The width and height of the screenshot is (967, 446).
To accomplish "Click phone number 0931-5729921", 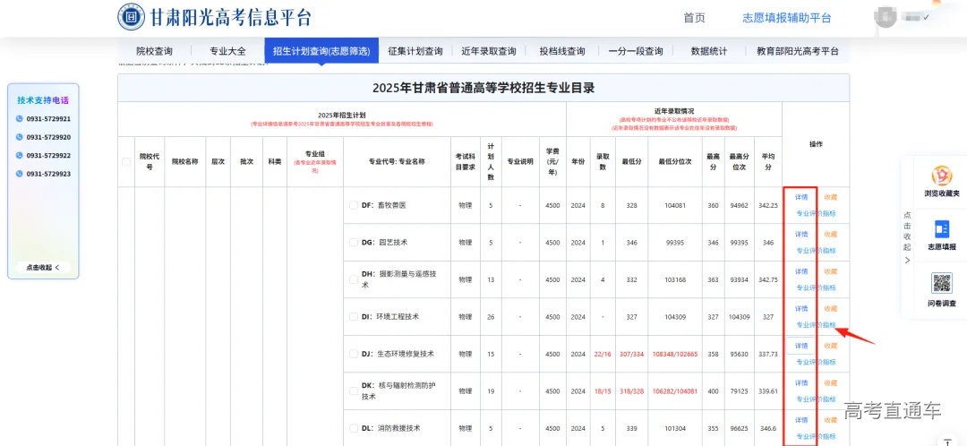I will 48,119.
